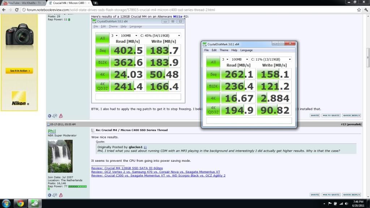Viewport: 370px width, 208px height.
Task: Click the Chrome back arrow
Action: coord(4,10)
